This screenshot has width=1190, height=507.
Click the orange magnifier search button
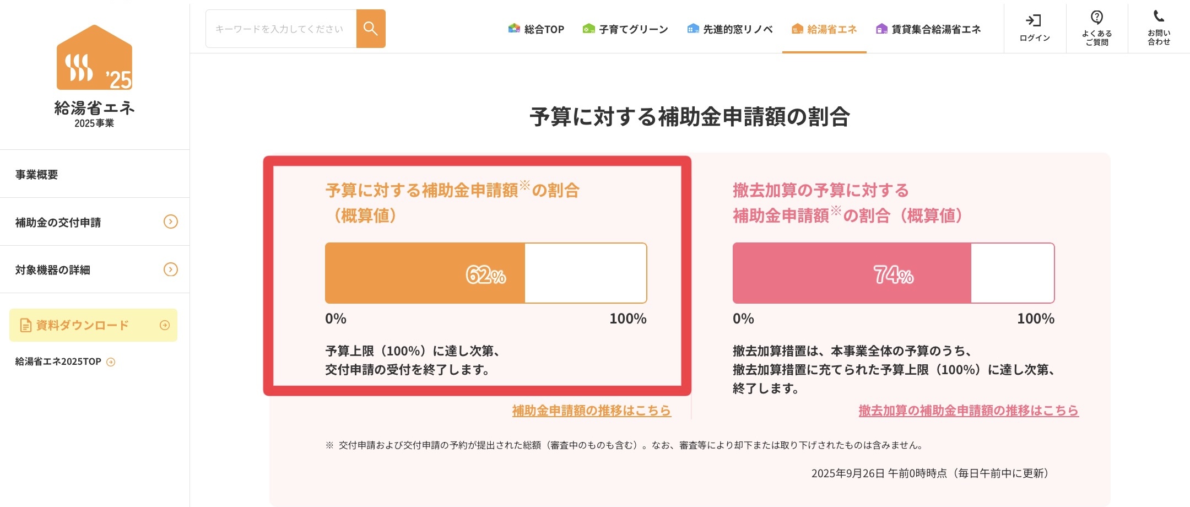[371, 29]
